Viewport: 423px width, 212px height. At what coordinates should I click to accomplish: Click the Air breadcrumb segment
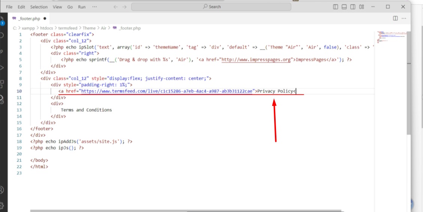tap(103, 28)
